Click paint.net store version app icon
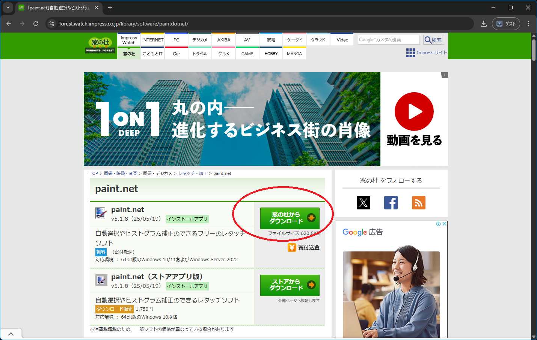Image resolution: width=537 pixels, height=340 pixels. point(101,280)
